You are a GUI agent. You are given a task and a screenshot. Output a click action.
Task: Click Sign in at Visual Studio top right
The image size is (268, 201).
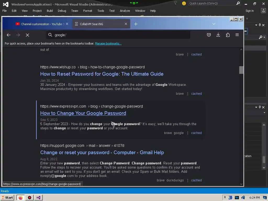tap(249, 11)
